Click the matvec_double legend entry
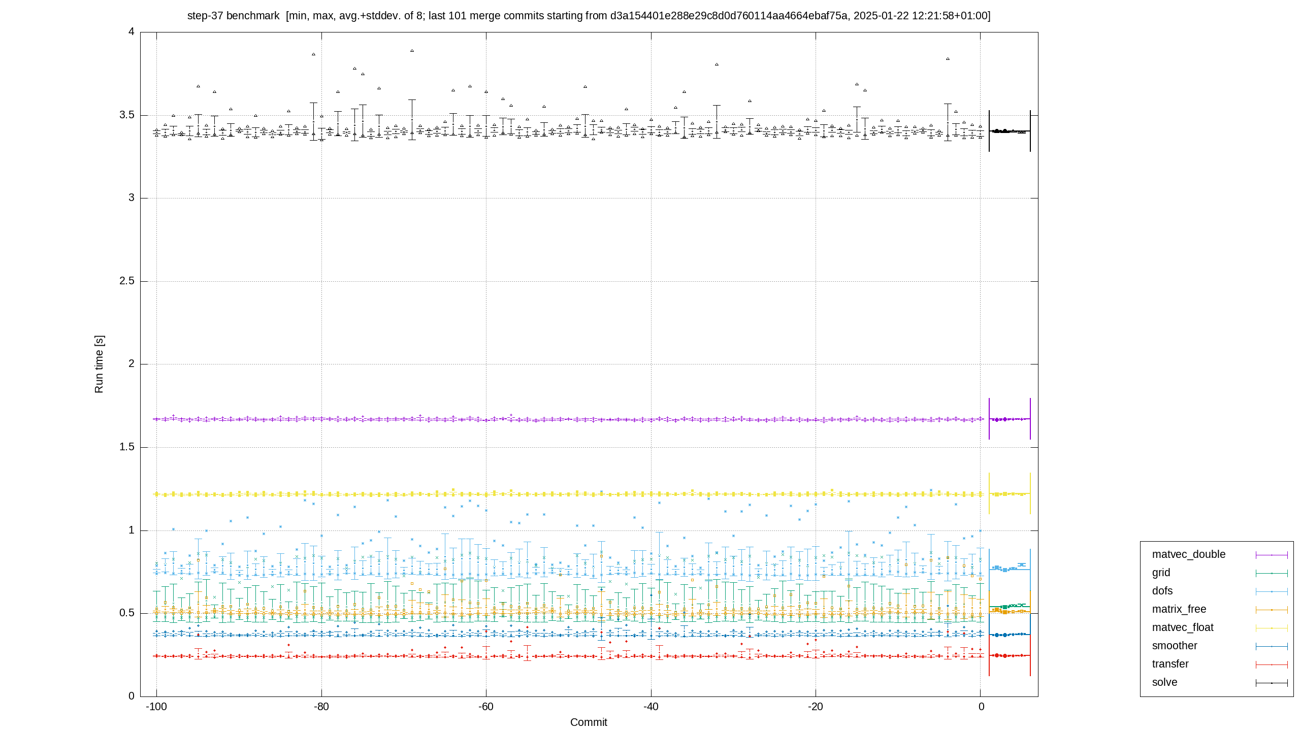Image resolution: width=1300 pixels, height=731 pixels. 1188,554
